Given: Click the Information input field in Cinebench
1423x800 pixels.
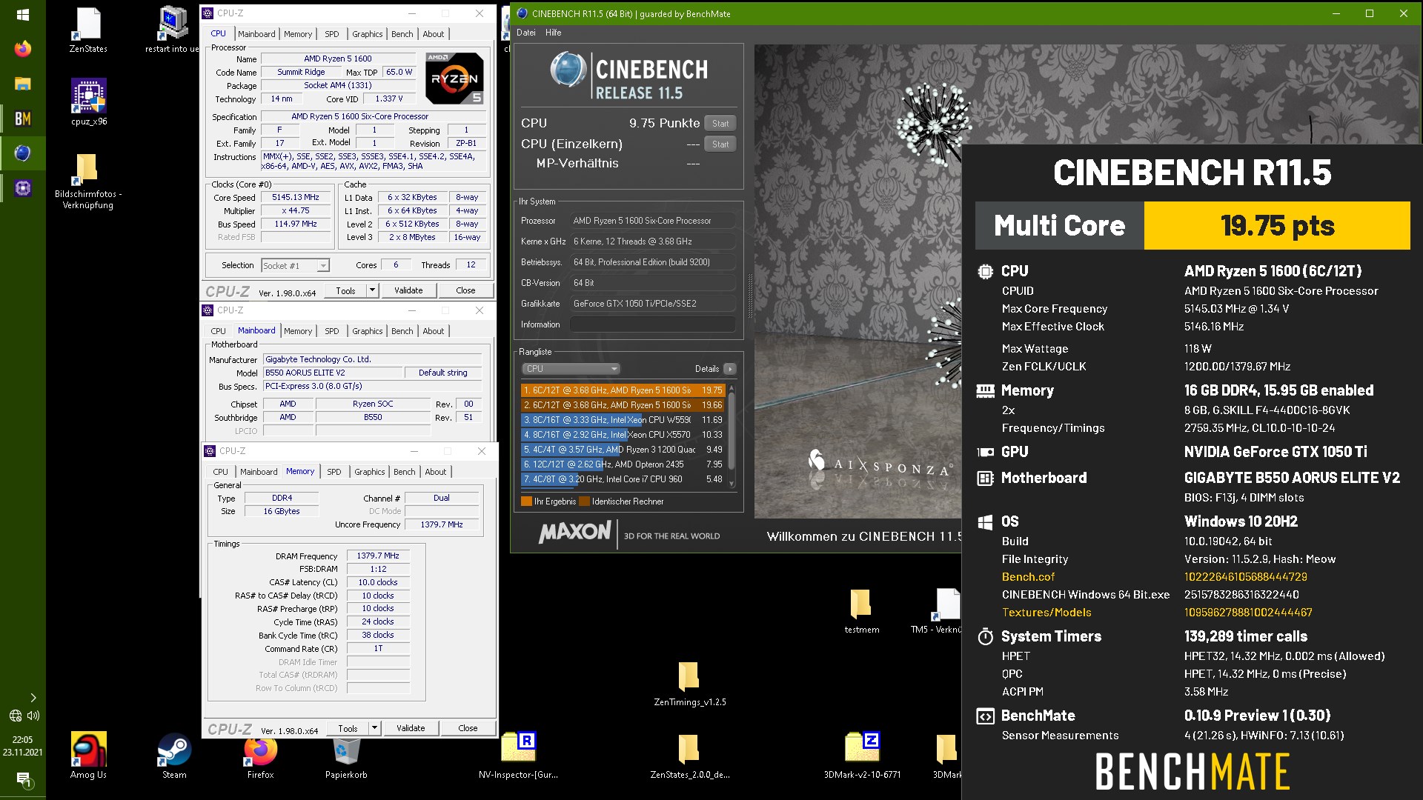Looking at the screenshot, I should [x=652, y=324].
